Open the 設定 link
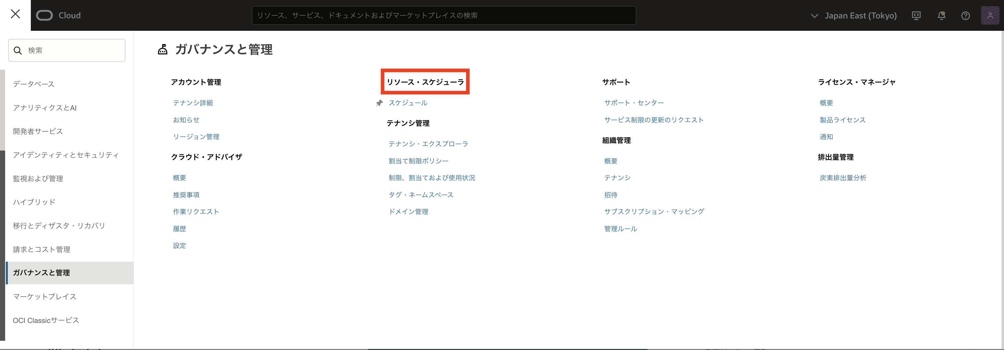 [x=180, y=246]
